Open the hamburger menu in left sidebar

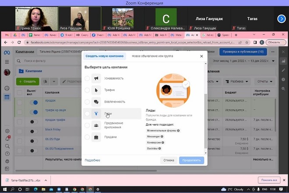pos(7,62)
